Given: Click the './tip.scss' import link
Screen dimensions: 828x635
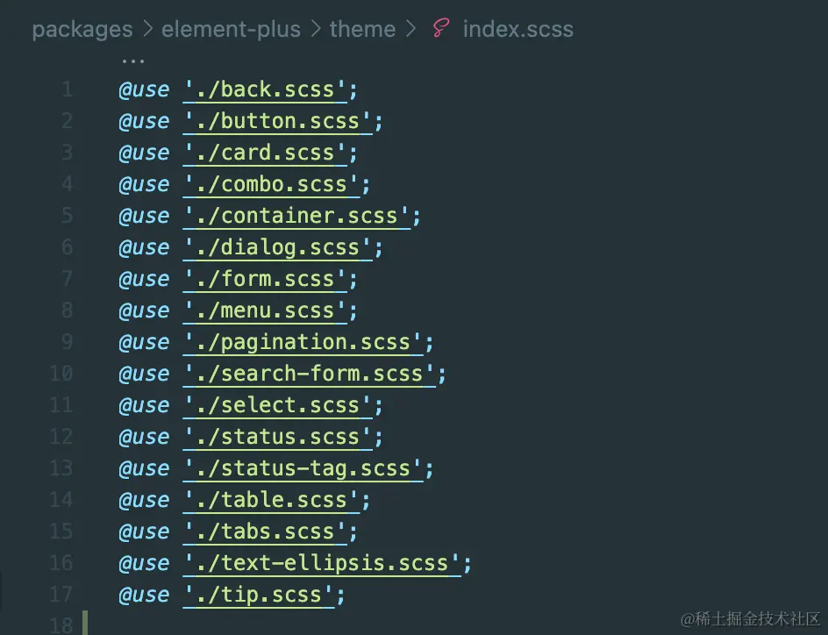Looking at the screenshot, I should (x=259, y=595).
